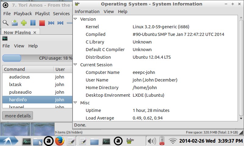Click the volume speaker tray icon

point(152,141)
